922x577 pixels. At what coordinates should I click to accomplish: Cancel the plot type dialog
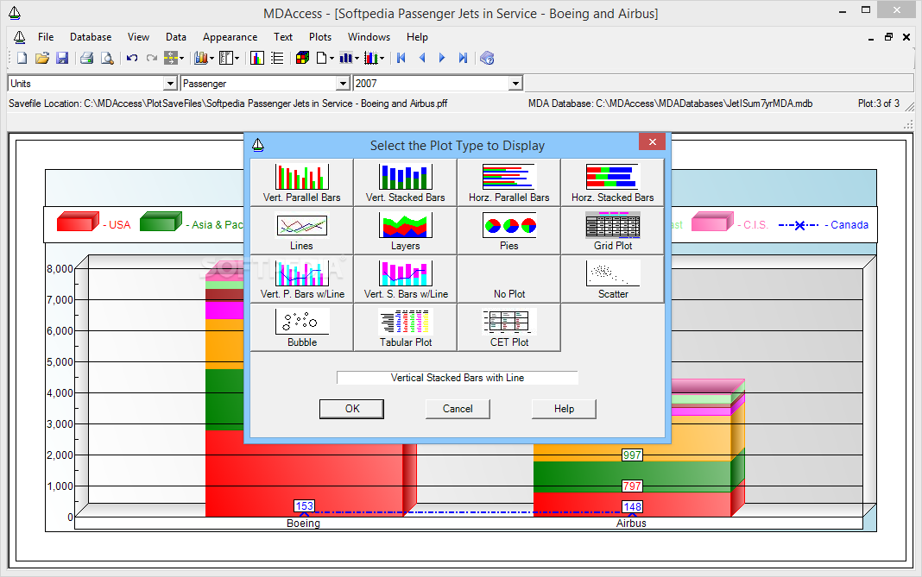458,409
